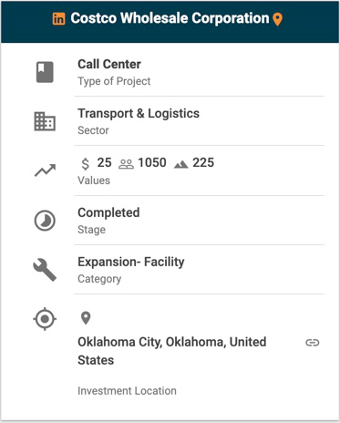This screenshot has height=423, width=340.
Task: Click the building icon for Sector
Action: point(45,121)
